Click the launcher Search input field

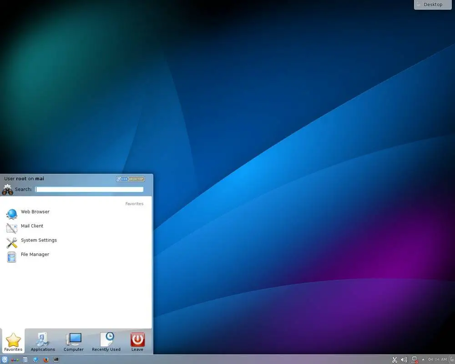pos(89,189)
